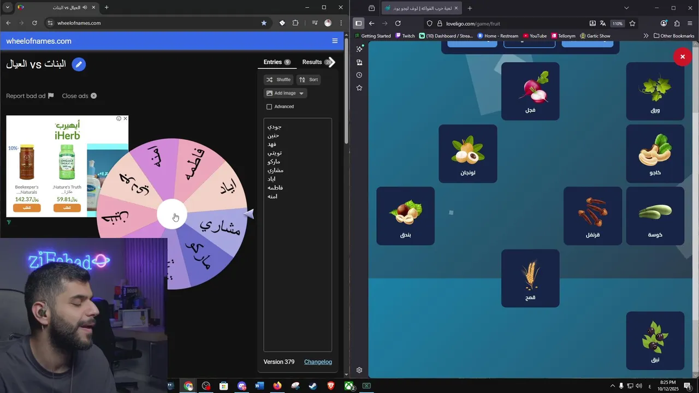699x393 pixels.
Task: Select the leaf (ورق) card
Action: 655,91
